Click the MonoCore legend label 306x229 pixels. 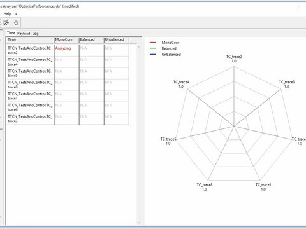(x=170, y=43)
